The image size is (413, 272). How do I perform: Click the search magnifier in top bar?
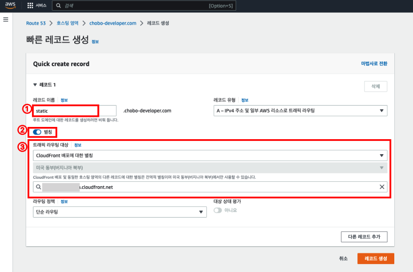(x=58, y=5)
